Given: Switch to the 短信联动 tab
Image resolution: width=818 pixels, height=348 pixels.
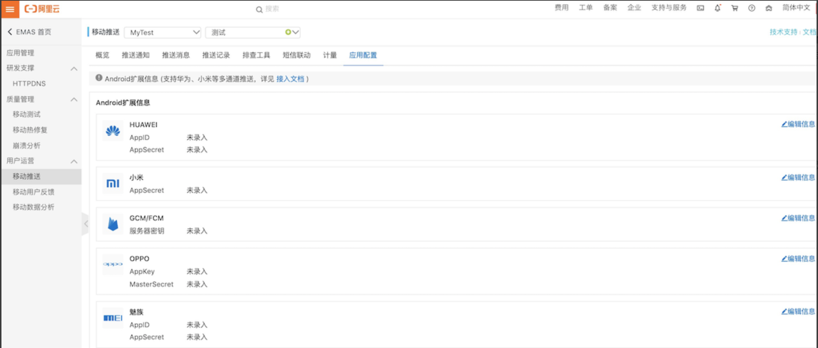Looking at the screenshot, I should (297, 55).
